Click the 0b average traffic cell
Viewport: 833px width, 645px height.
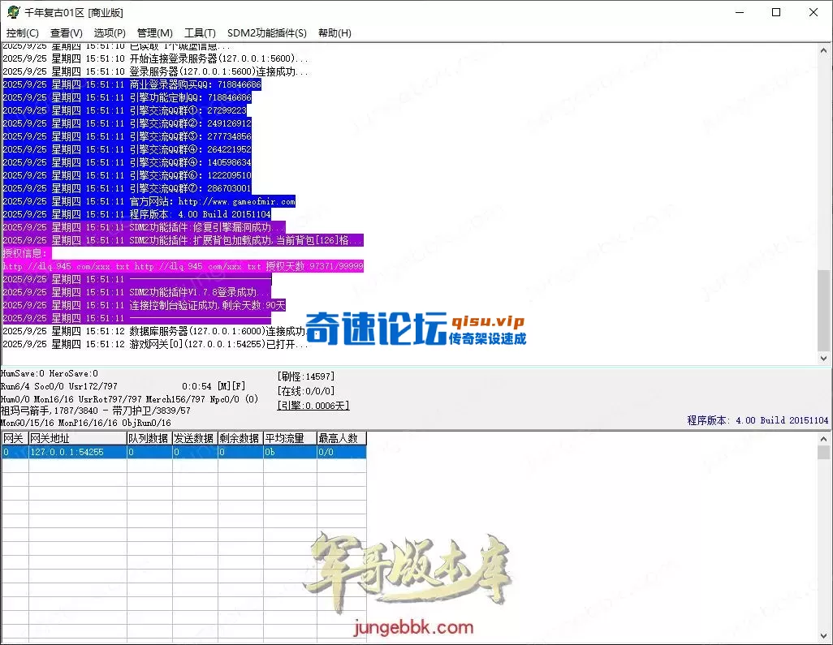coord(290,452)
